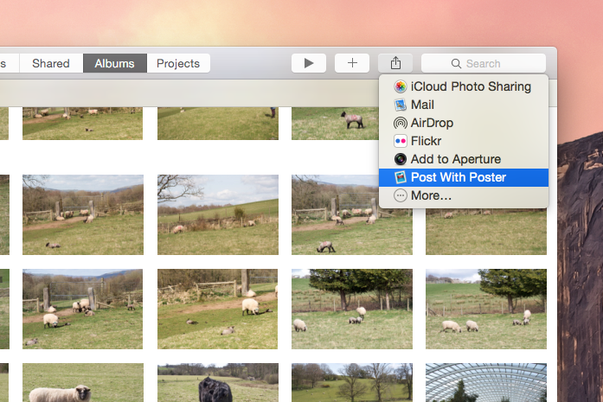Image resolution: width=603 pixels, height=402 pixels.
Task: Focus the Search field
Action: [x=484, y=63]
